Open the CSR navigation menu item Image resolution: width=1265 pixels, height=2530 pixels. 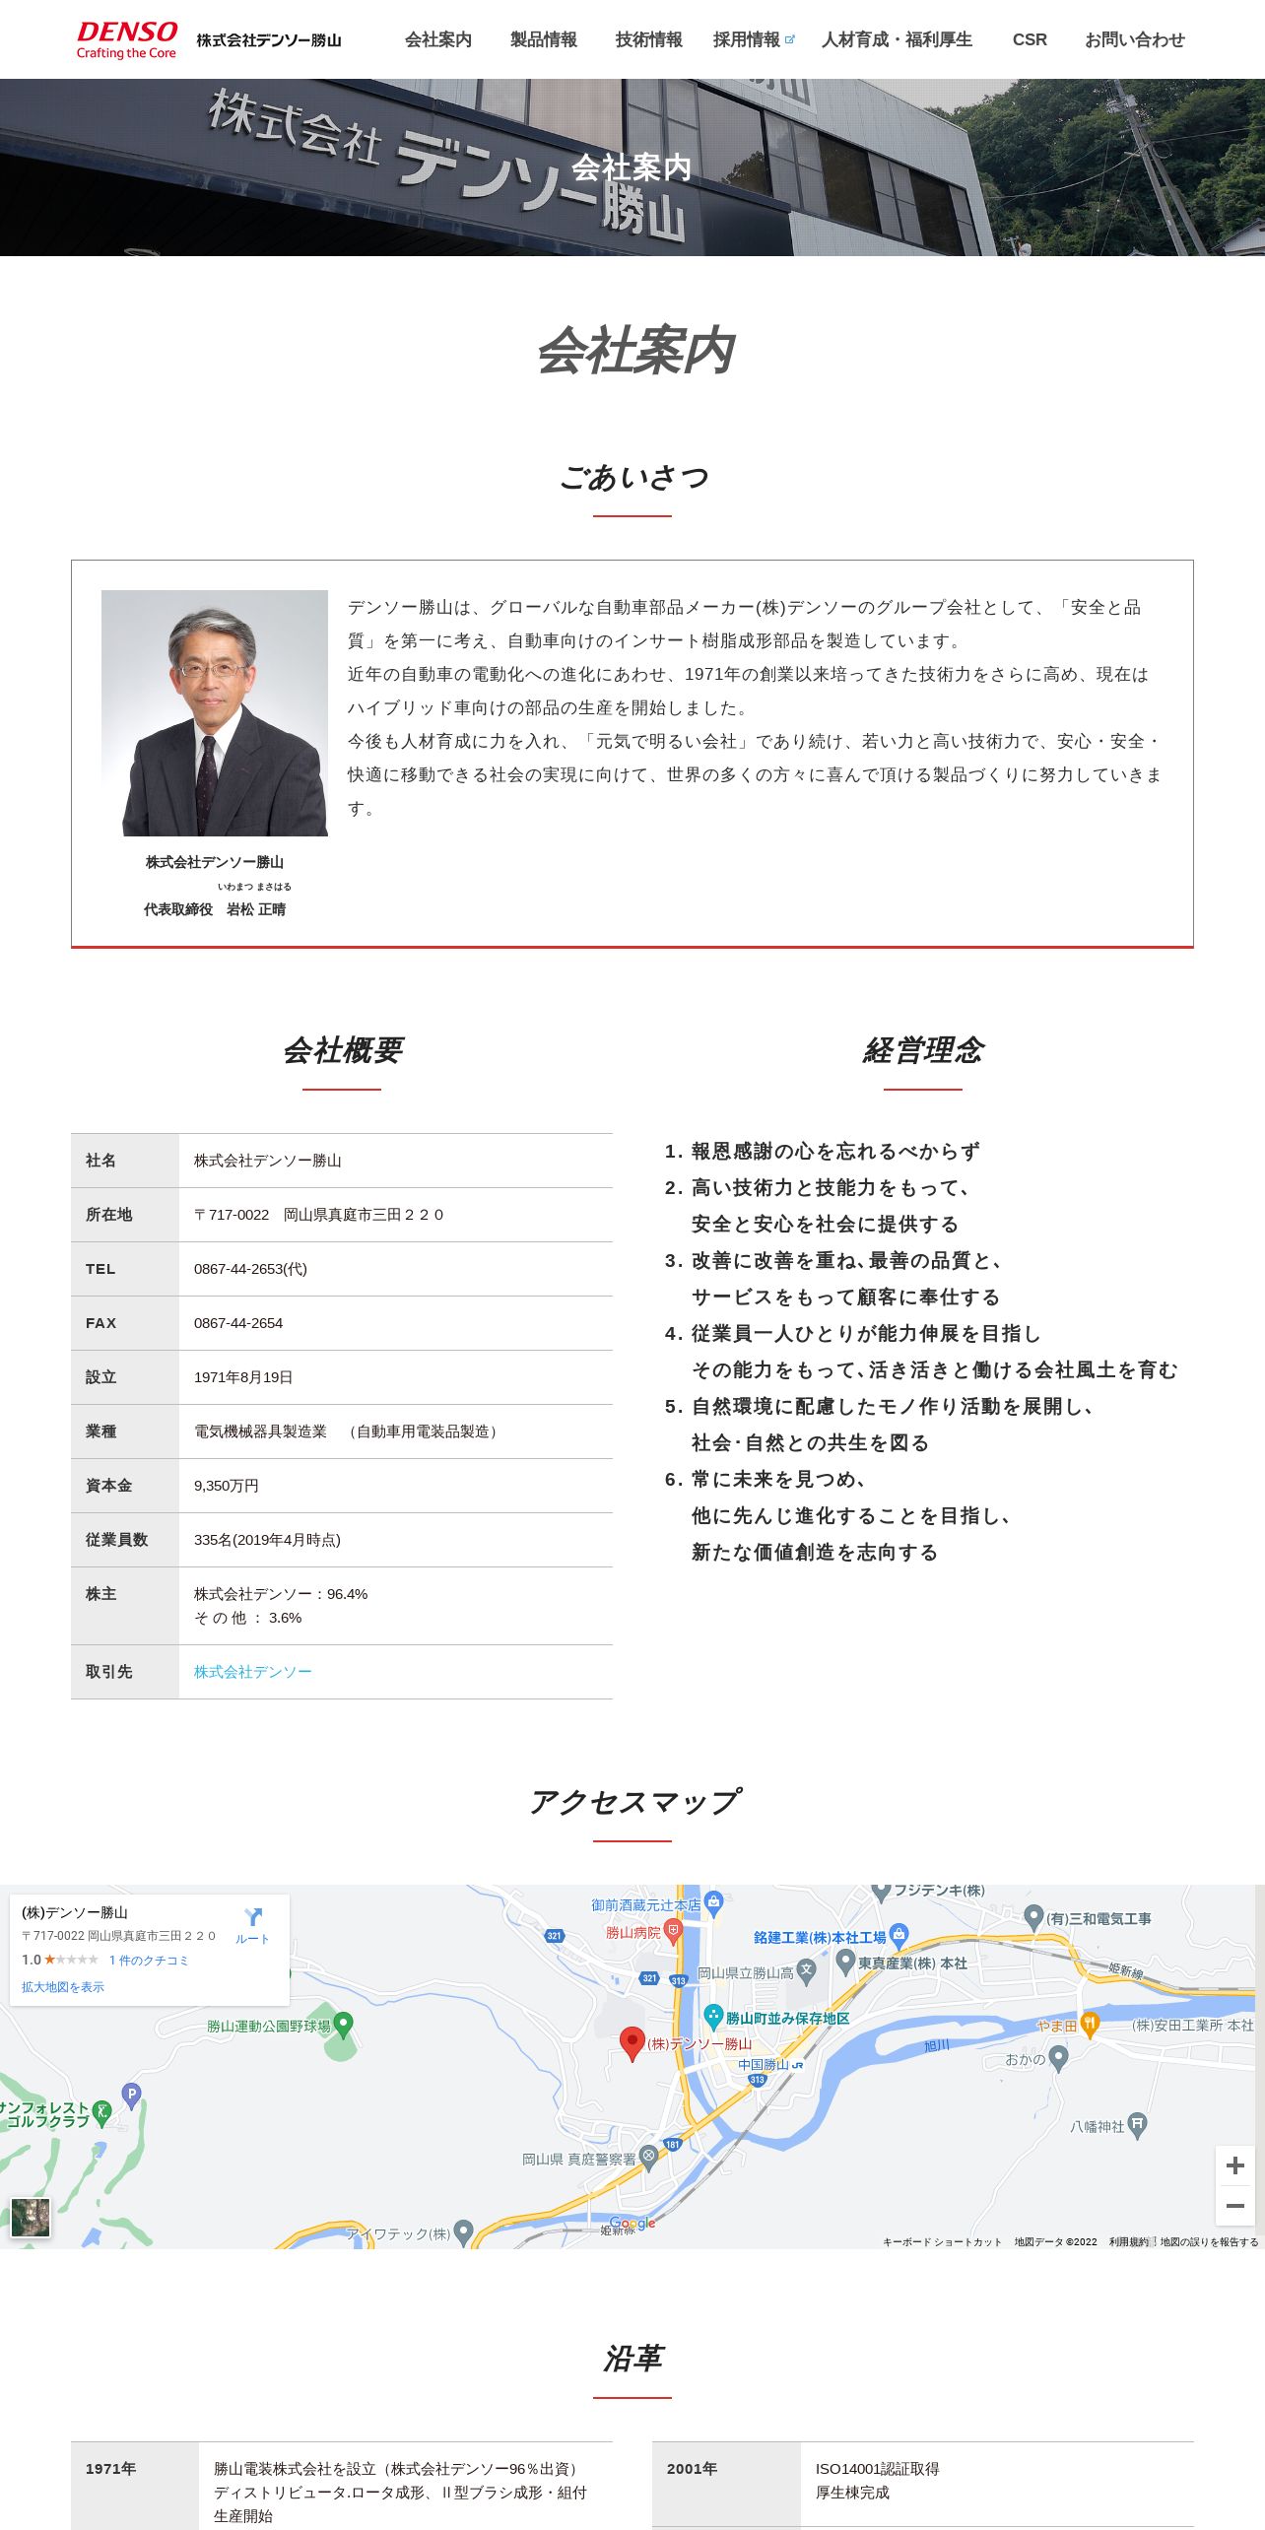1030,39
